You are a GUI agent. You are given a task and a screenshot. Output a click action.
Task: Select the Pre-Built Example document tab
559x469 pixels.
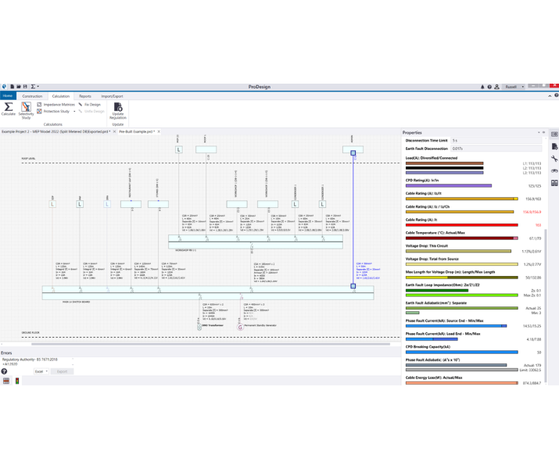click(136, 131)
